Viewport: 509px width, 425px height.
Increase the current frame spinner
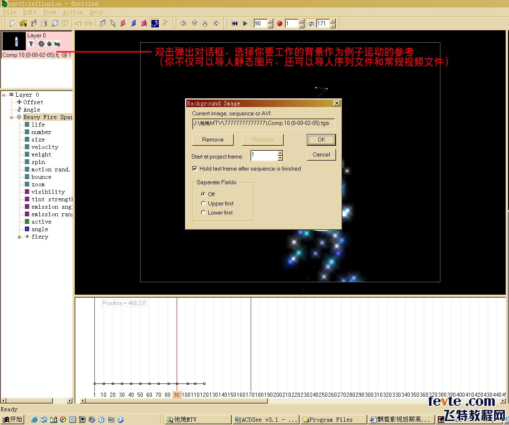271,22
